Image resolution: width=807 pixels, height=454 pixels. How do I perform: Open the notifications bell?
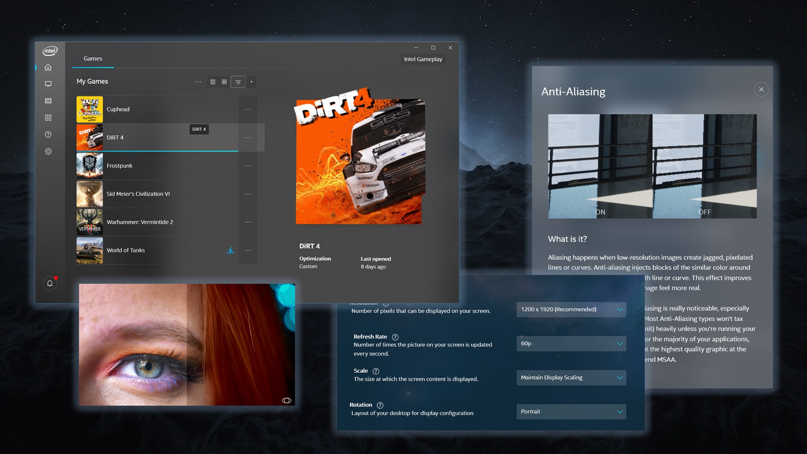pyautogui.click(x=50, y=283)
